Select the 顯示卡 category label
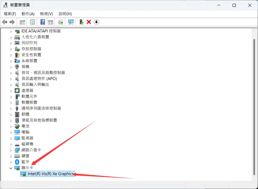Viewport: 258px width, 189px height. pos(27,168)
